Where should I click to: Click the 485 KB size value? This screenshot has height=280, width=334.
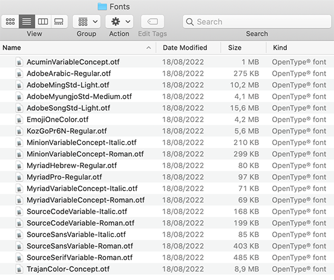coord(246,258)
